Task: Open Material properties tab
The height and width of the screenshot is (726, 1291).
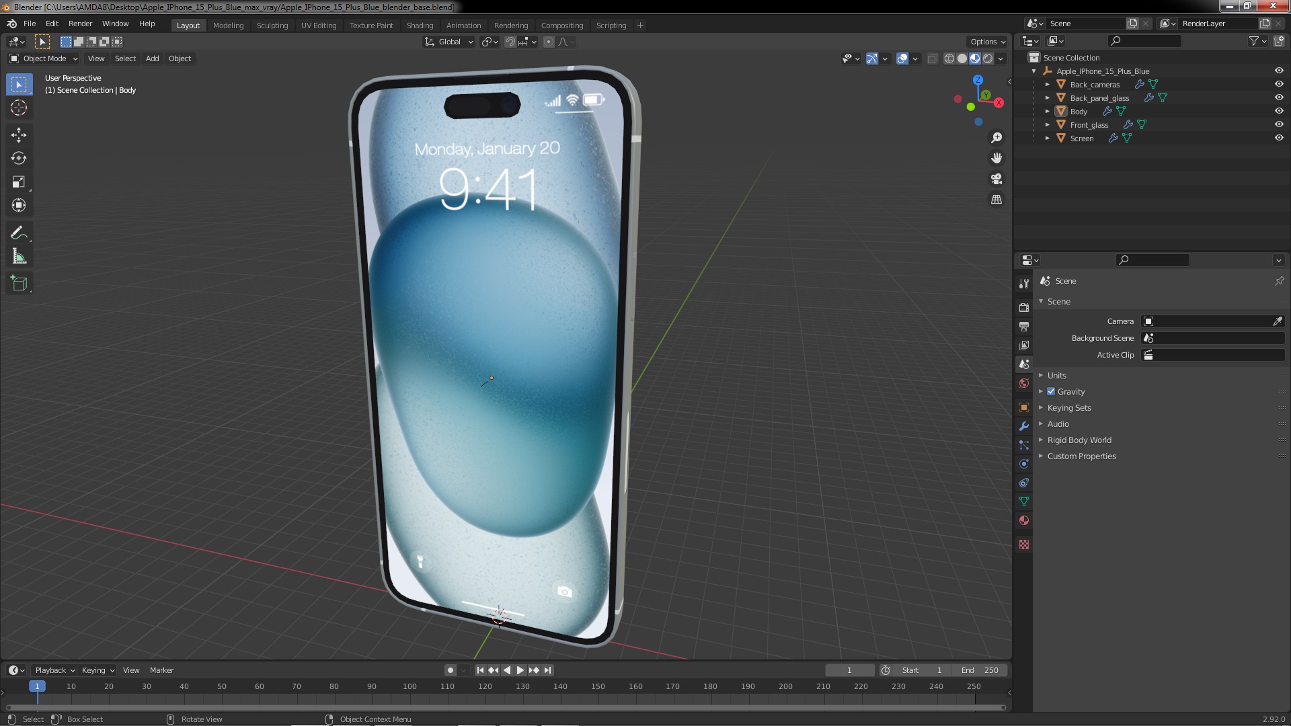Action: pos(1024,520)
